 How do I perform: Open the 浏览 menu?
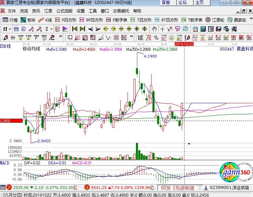24,11
